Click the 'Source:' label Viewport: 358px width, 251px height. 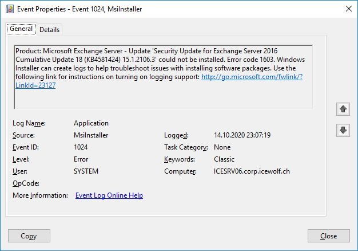click(23, 135)
